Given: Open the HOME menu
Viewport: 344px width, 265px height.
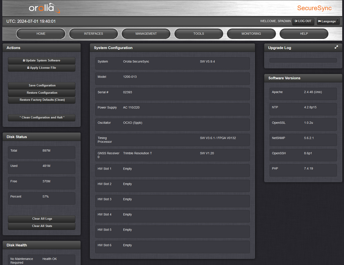Looking at the screenshot, I should click(x=41, y=34).
